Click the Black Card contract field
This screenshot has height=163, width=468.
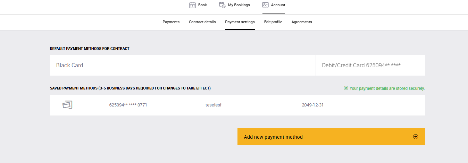tap(183, 65)
